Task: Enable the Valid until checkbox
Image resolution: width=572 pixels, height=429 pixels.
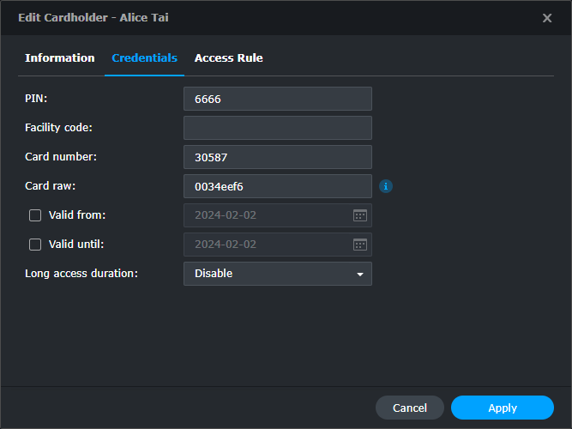Action: pyautogui.click(x=35, y=245)
